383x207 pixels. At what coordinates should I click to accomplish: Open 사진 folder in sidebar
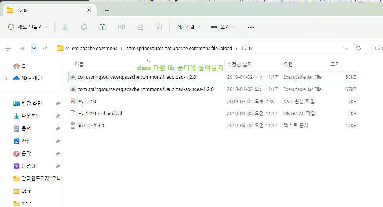(x=22, y=141)
